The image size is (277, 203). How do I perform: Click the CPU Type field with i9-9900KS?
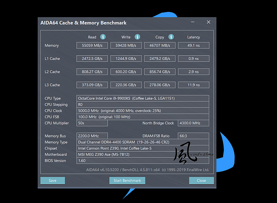click(143, 98)
